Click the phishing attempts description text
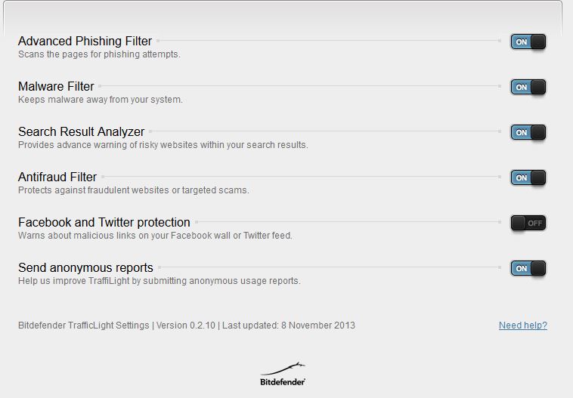Screen dimensions: 573x398 point(99,54)
